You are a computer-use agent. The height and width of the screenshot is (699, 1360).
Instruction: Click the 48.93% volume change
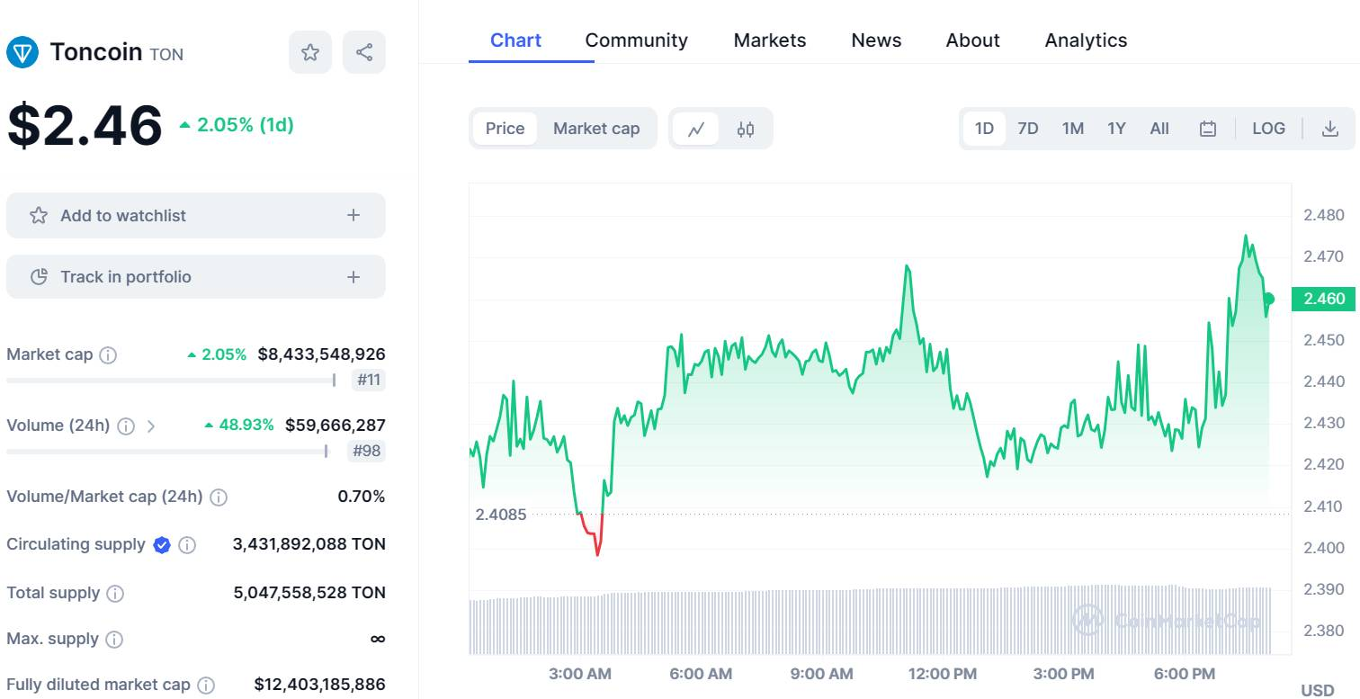[239, 425]
